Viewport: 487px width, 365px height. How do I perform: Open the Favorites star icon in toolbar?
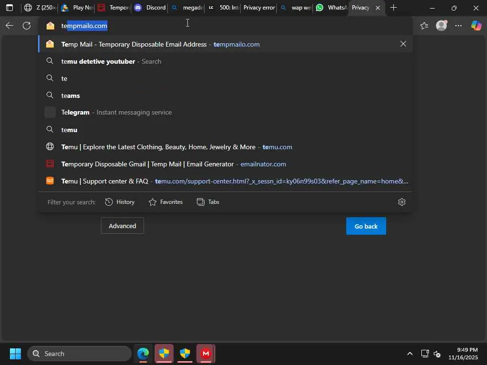point(424,26)
